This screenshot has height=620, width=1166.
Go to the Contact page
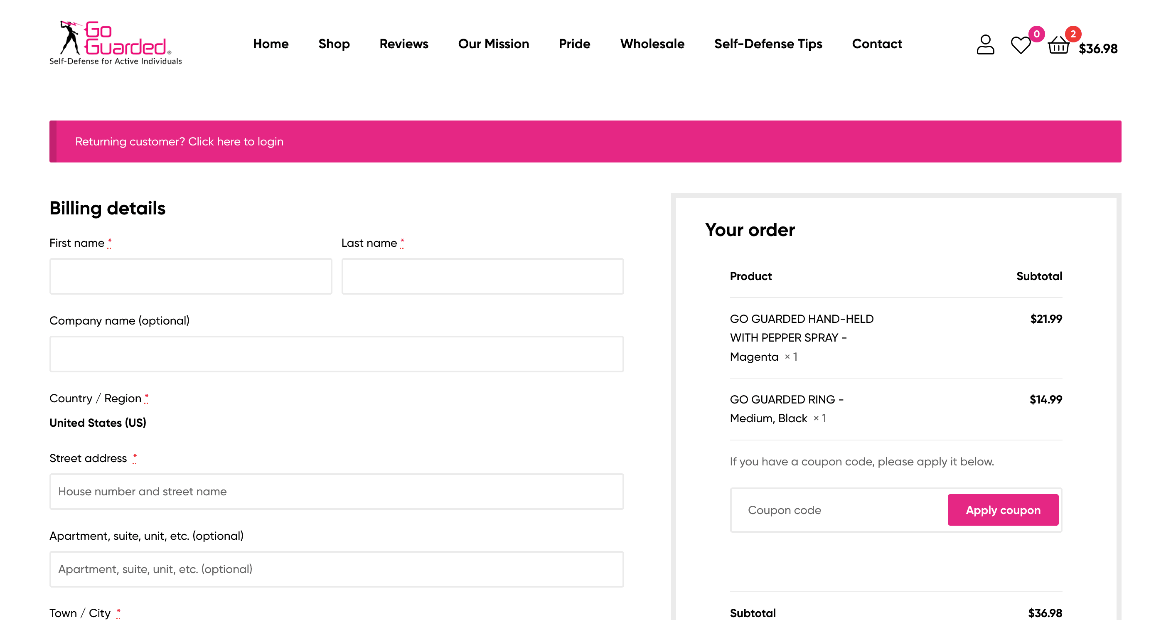tap(877, 44)
